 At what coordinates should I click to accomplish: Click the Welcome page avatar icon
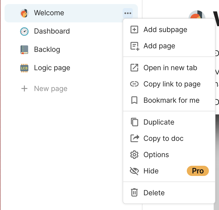click(24, 13)
